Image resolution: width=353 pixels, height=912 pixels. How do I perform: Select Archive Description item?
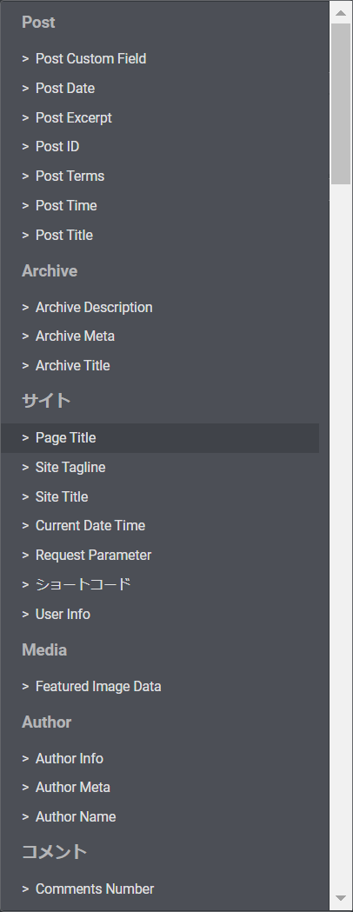pos(160,307)
